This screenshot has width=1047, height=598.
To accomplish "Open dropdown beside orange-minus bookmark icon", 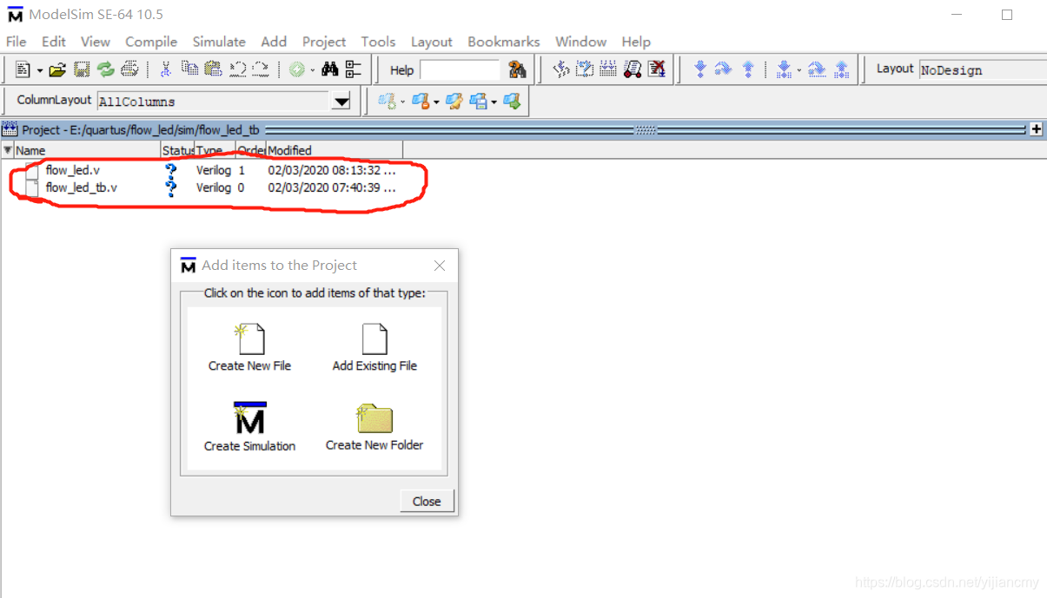I will (x=435, y=102).
